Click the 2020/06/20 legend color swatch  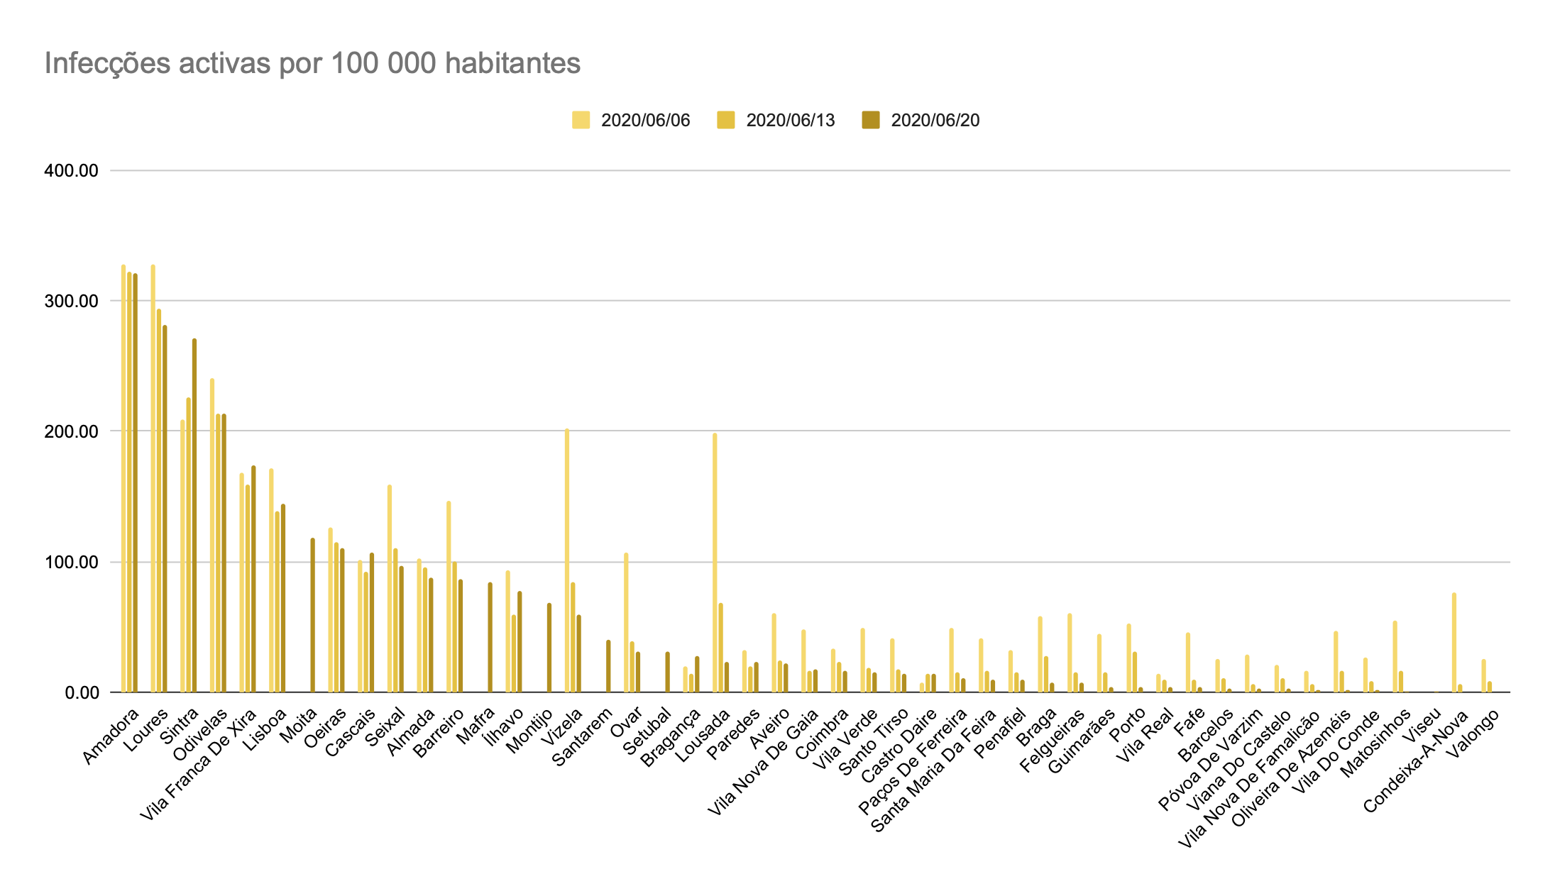pos(870,120)
